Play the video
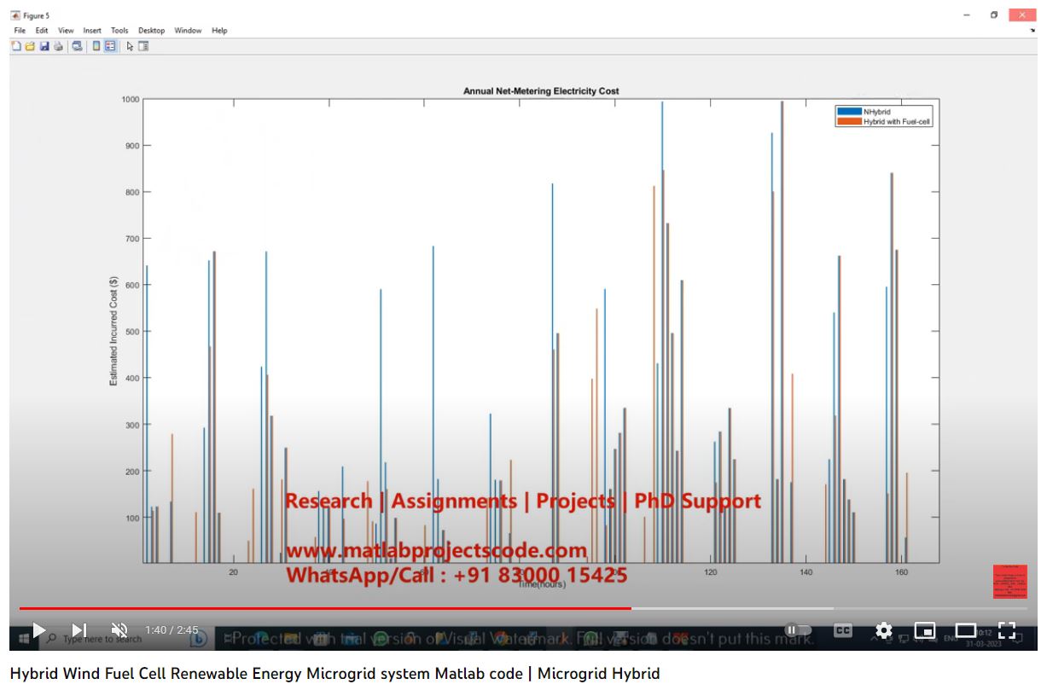This screenshot has width=1047, height=690. point(38,630)
